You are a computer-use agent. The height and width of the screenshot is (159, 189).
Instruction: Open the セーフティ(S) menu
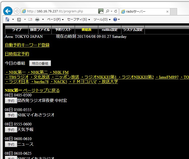(x=79, y=19)
